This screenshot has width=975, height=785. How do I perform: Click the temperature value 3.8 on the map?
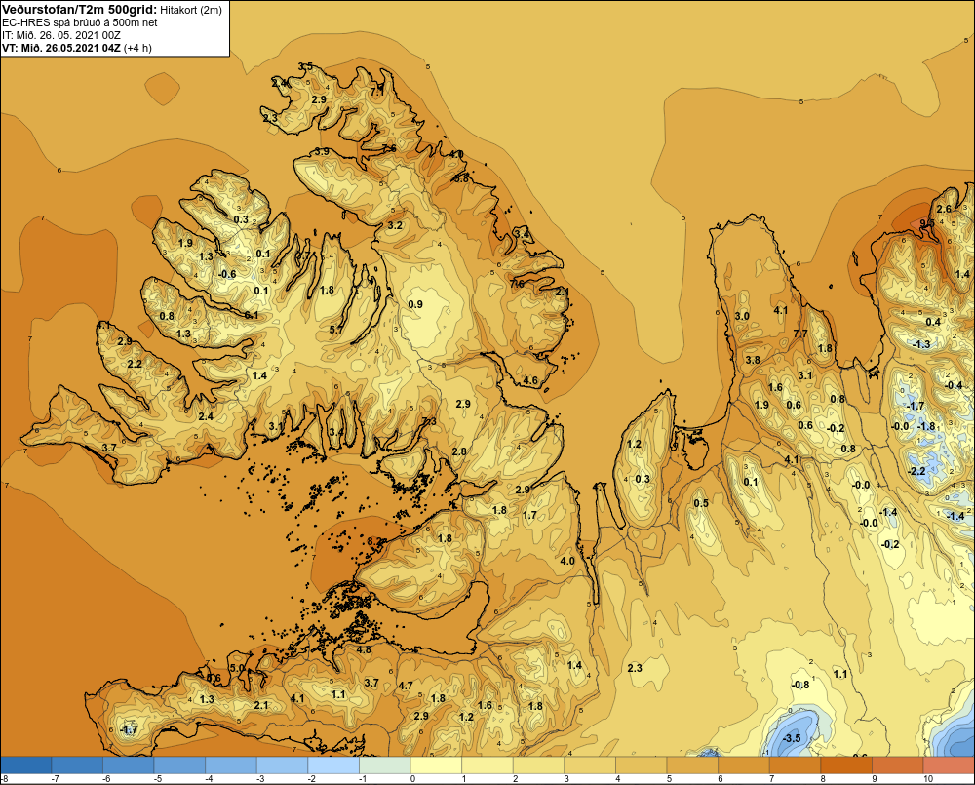pyautogui.click(x=753, y=360)
